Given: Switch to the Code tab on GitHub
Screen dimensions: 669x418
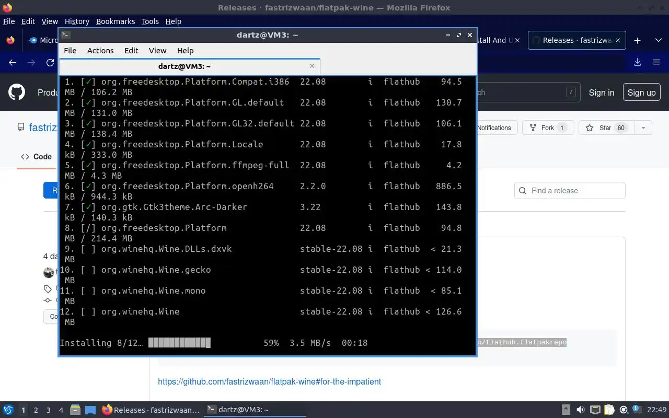Looking at the screenshot, I should (x=36, y=157).
